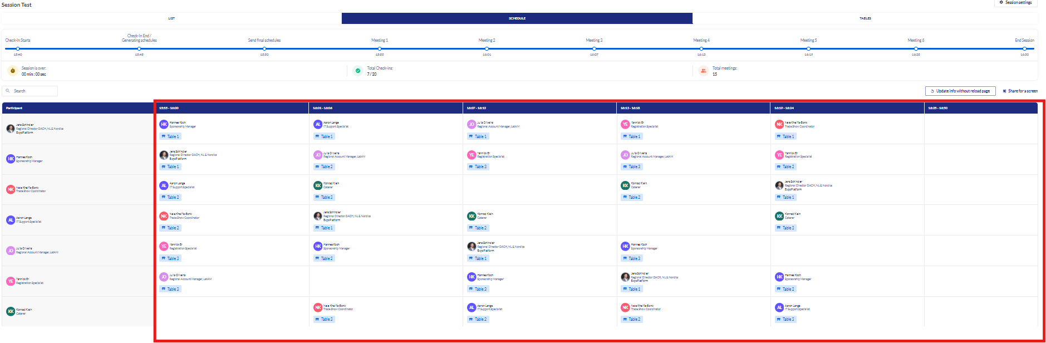Click Konrad Klein's KK avatar in Participant column

[11, 311]
